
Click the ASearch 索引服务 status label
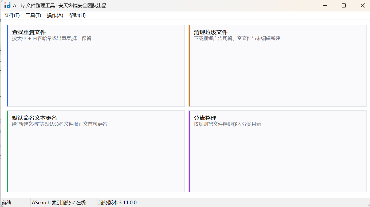point(52,203)
